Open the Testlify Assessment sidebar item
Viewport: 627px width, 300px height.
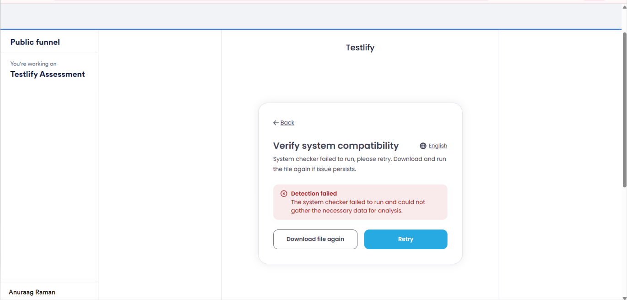pos(48,74)
